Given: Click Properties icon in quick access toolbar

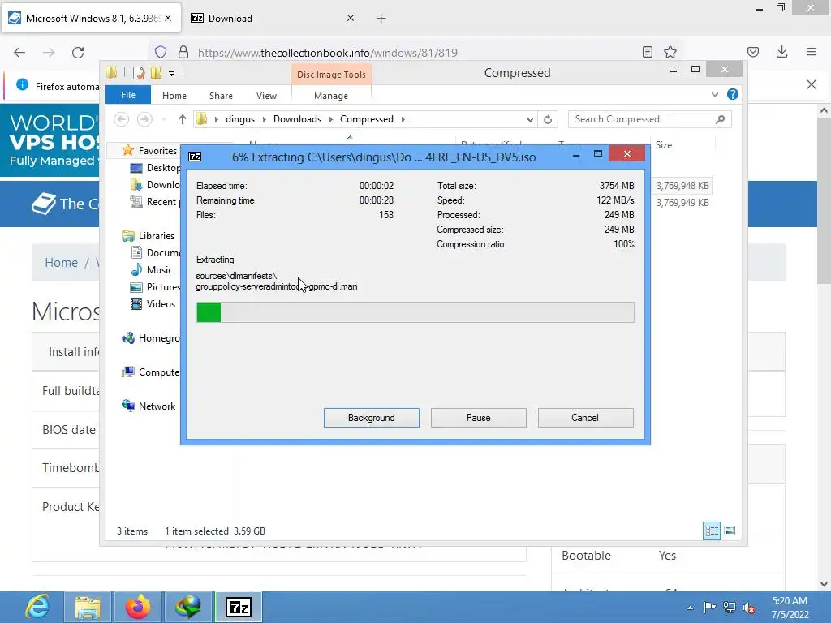Looking at the screenshot, I should (139, 73).
